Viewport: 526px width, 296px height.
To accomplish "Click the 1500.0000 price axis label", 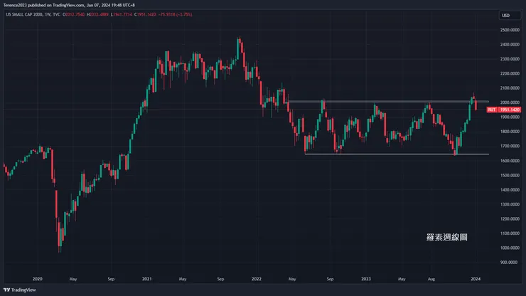I will (x=510, y=175).
